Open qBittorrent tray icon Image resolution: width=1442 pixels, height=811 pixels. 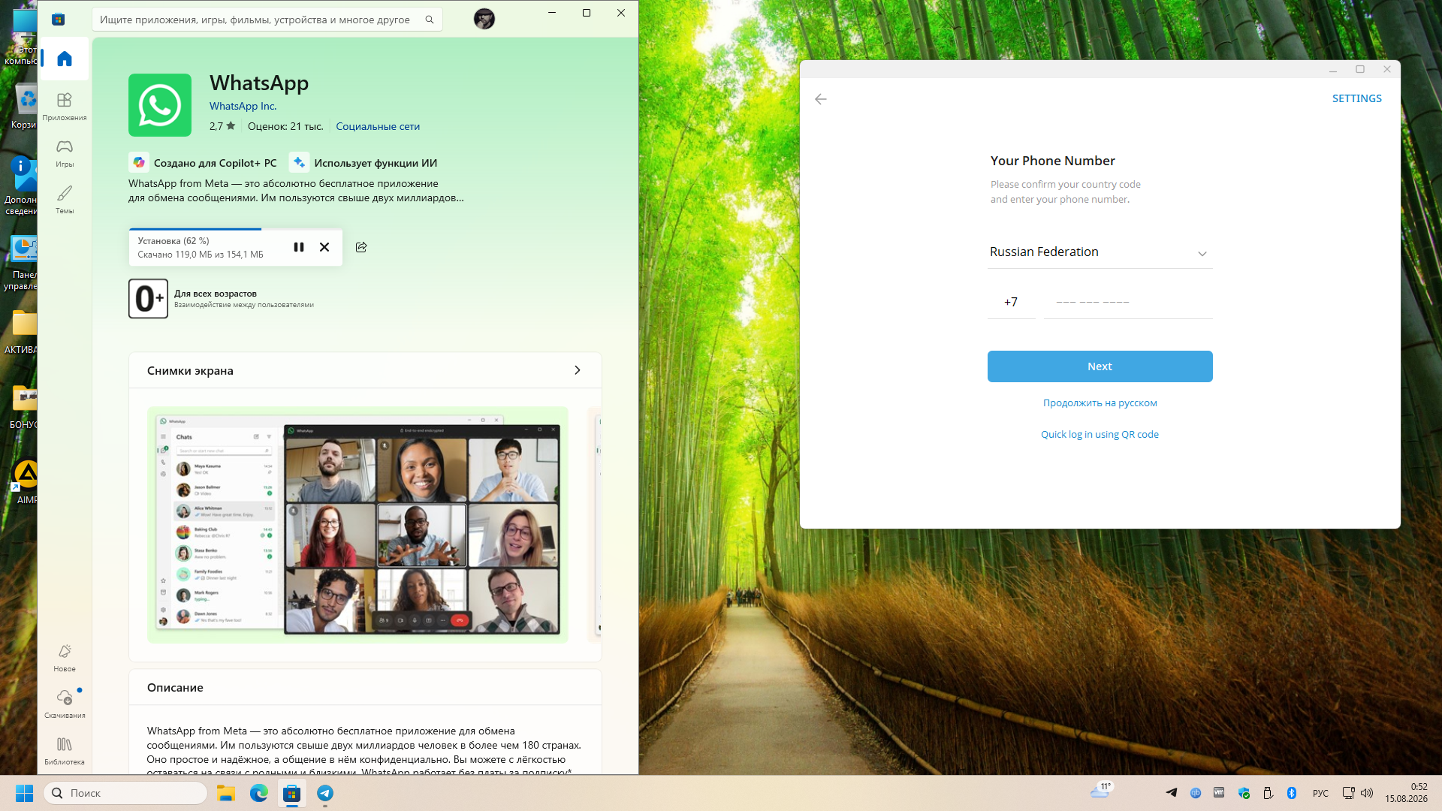[1196, 793]
